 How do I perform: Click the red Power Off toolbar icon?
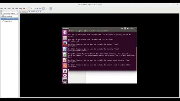pyautogui.click(x=24, y=9)
